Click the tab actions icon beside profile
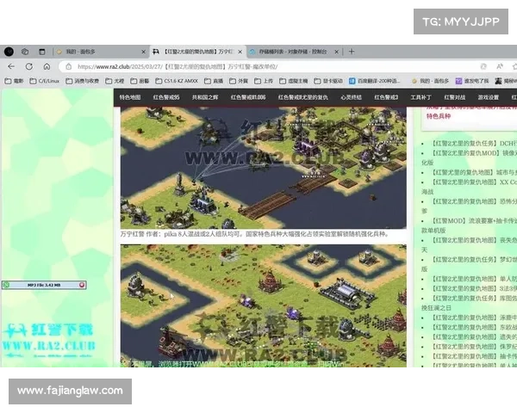517x413 pixels. click(x=25, y=52)
